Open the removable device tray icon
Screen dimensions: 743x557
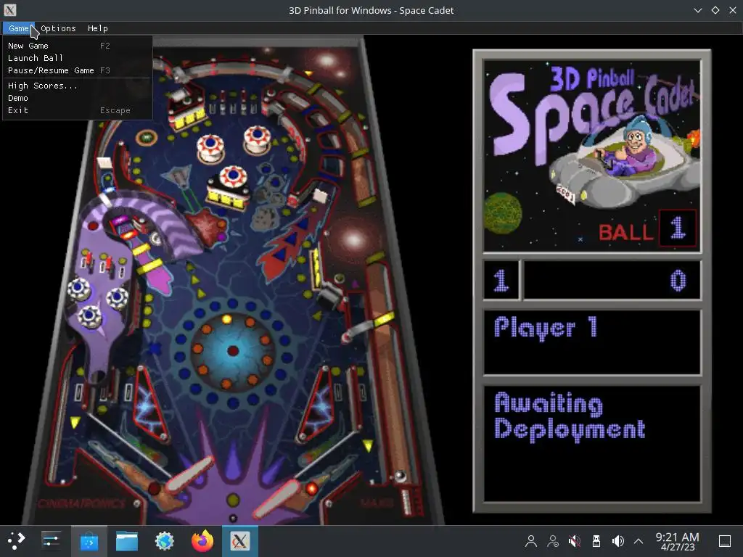point(596,541)
